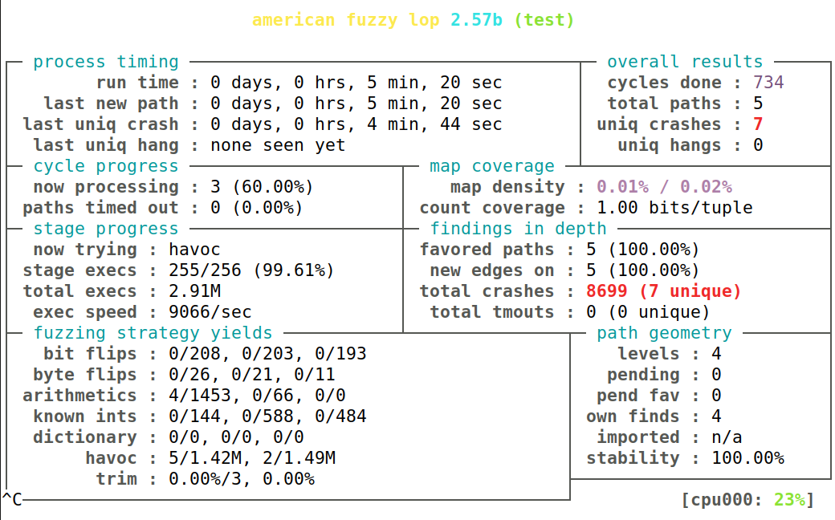
Task: Click the 'last new path' label
Action: 112,104
